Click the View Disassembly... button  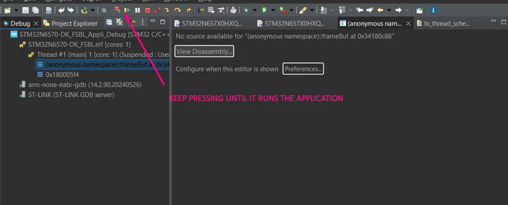(204, 51)
